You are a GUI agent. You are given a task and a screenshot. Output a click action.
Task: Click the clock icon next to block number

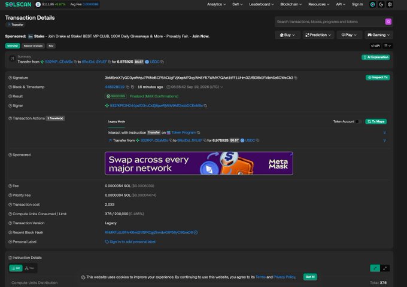pos(132,87)
